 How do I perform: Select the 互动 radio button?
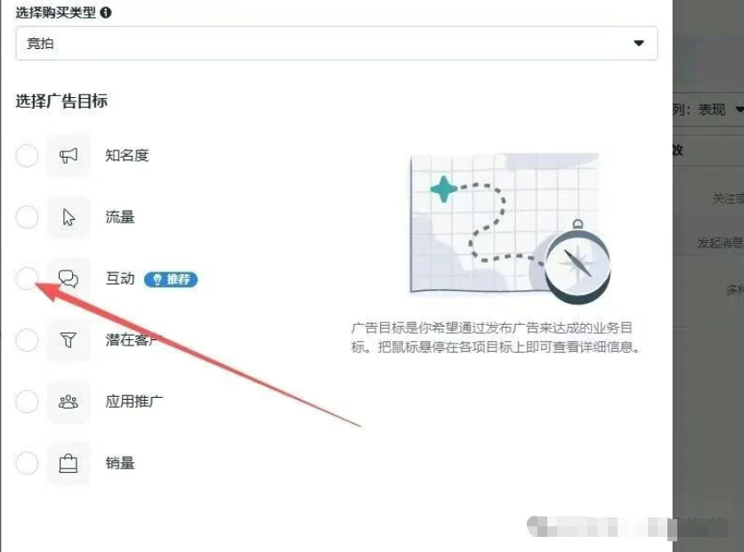[27, 279]
